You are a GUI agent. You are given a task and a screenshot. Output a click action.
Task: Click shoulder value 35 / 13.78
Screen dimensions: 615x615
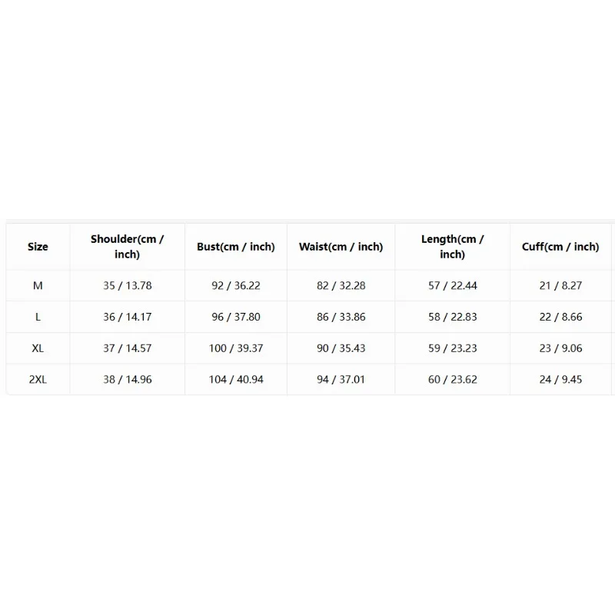coord(127,285)
